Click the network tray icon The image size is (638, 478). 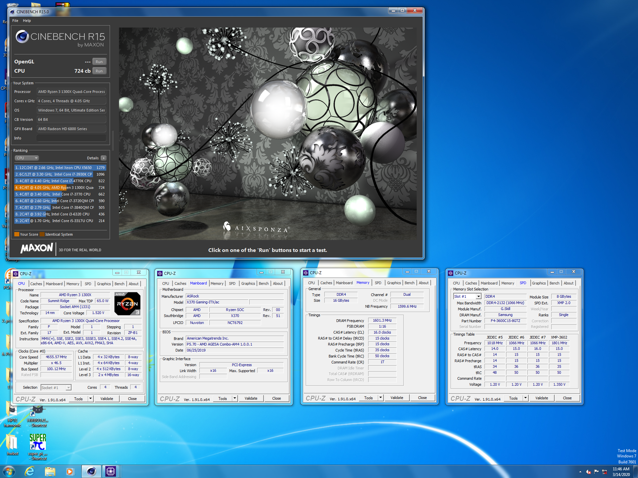[605, 472]
